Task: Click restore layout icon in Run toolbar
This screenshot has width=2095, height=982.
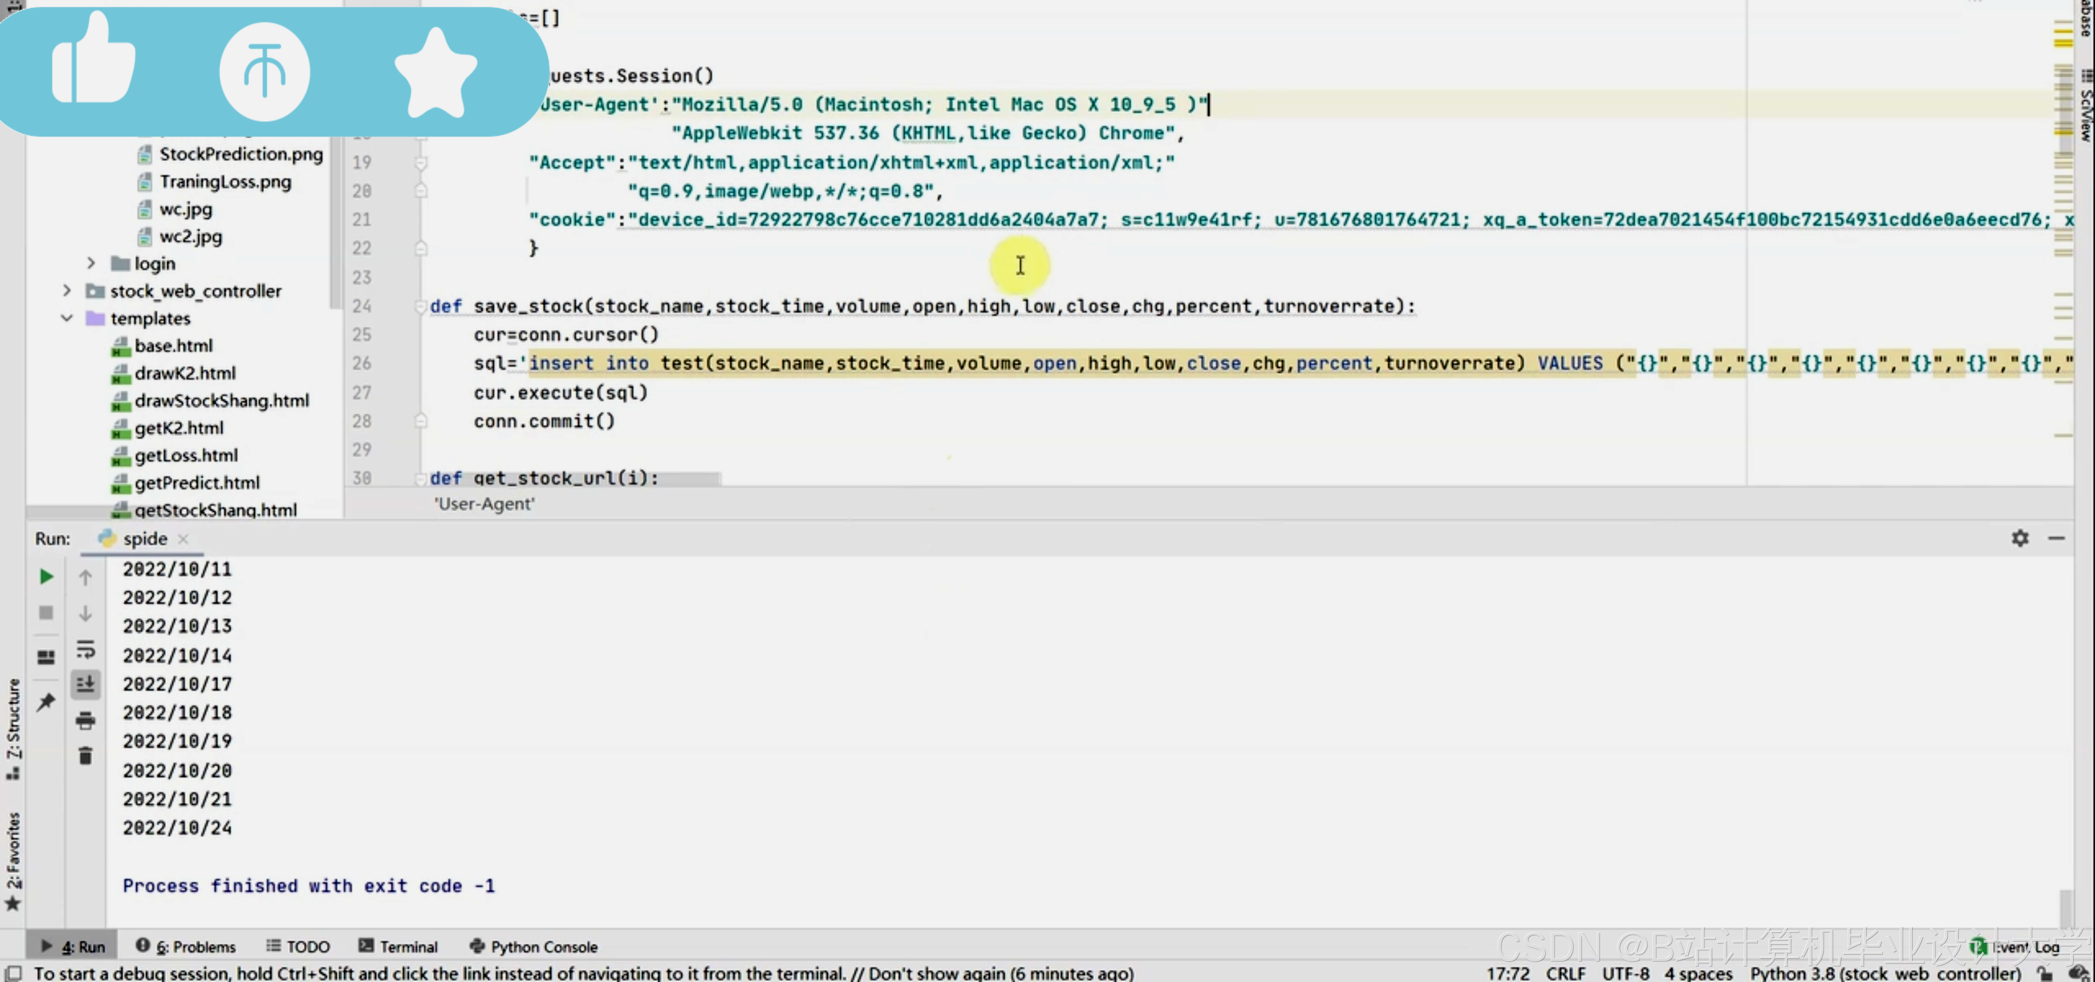Action: pyautogui.click(x=46, y=657)
